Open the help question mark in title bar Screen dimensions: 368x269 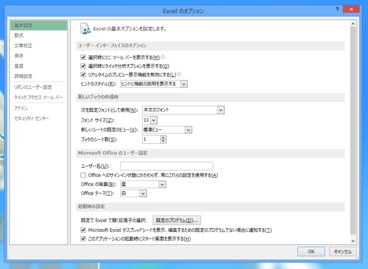click(x=338, y=9)
